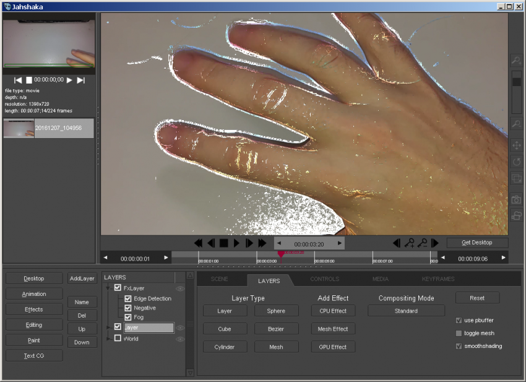Viewport: 526px width, 382px height.
Task: Decrease end time 00:00:09:06 with left arrow
Action: coord(443,258)
